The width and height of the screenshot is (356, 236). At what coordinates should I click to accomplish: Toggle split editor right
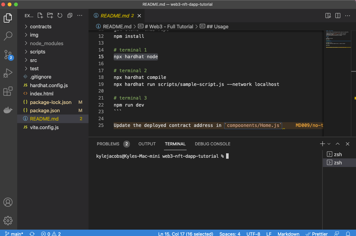point(338,16)
